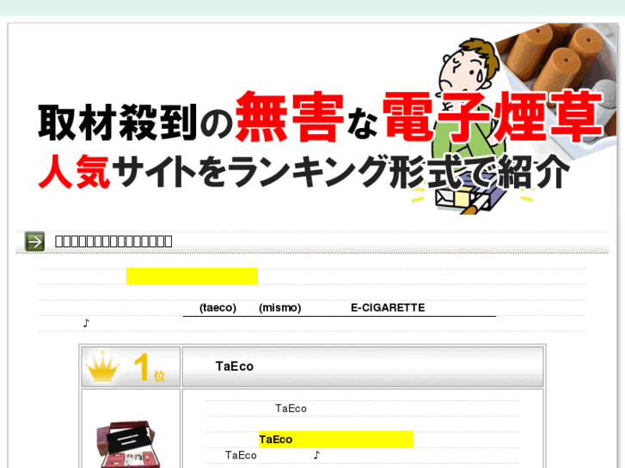Click the yellow highlighted bold TaEco text
Screen dimensions: 625x468
276,440
